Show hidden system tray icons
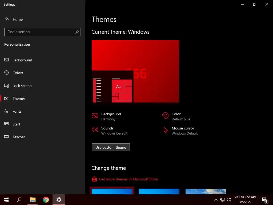This screenshot has width=273, height=205. [x=216, y=200]
